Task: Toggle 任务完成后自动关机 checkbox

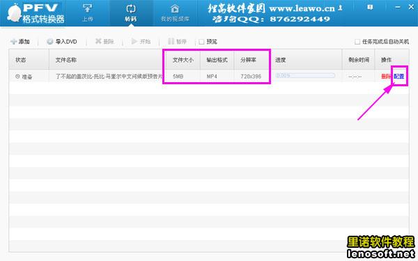Action: point(357,42)
